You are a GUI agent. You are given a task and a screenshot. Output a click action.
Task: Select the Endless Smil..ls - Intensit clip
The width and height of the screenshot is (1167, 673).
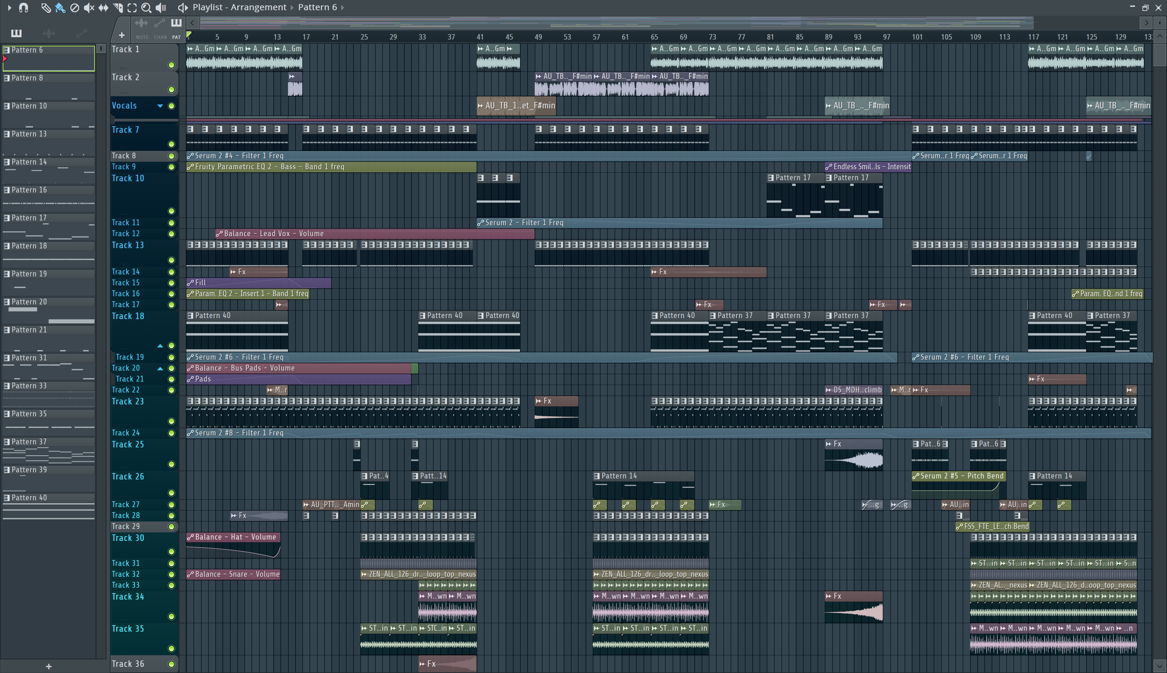[868, 167]
